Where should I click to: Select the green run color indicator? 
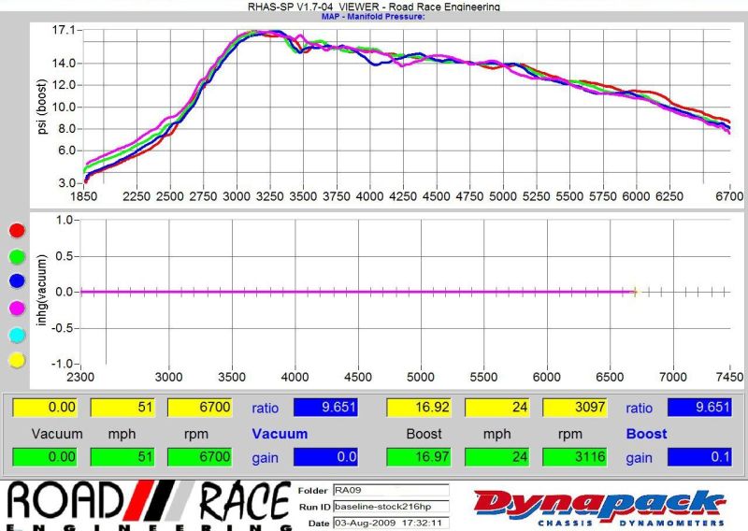coord(16,256)
